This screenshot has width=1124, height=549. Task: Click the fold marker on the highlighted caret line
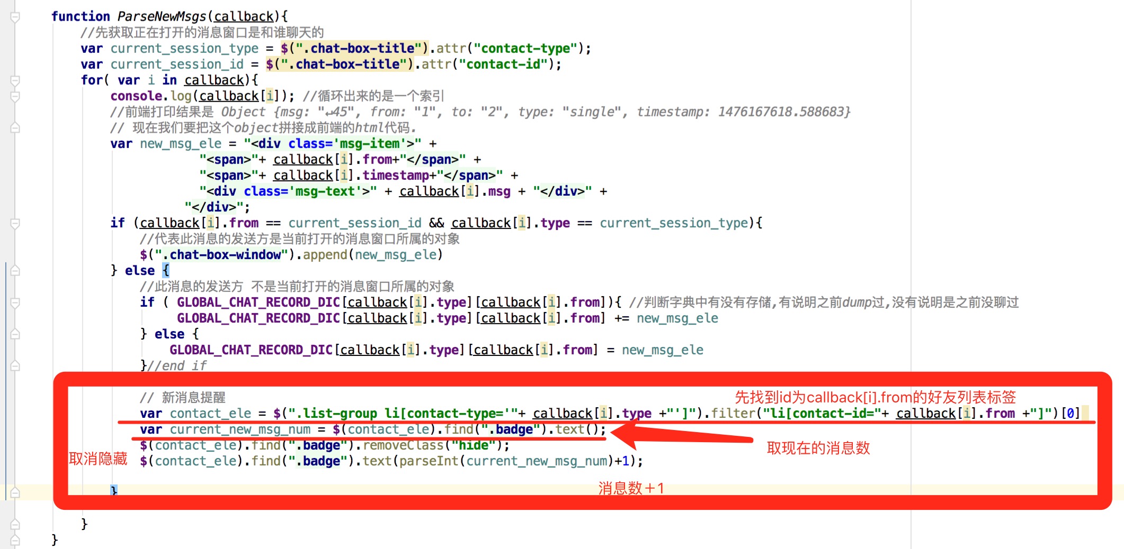[15, 492]
